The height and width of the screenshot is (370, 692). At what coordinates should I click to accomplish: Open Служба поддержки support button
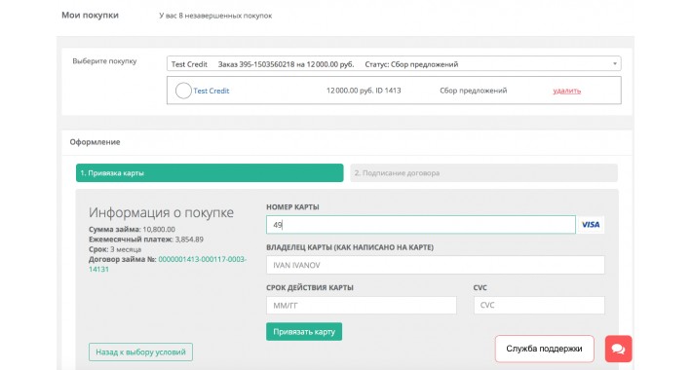click(x=544, y=349)
